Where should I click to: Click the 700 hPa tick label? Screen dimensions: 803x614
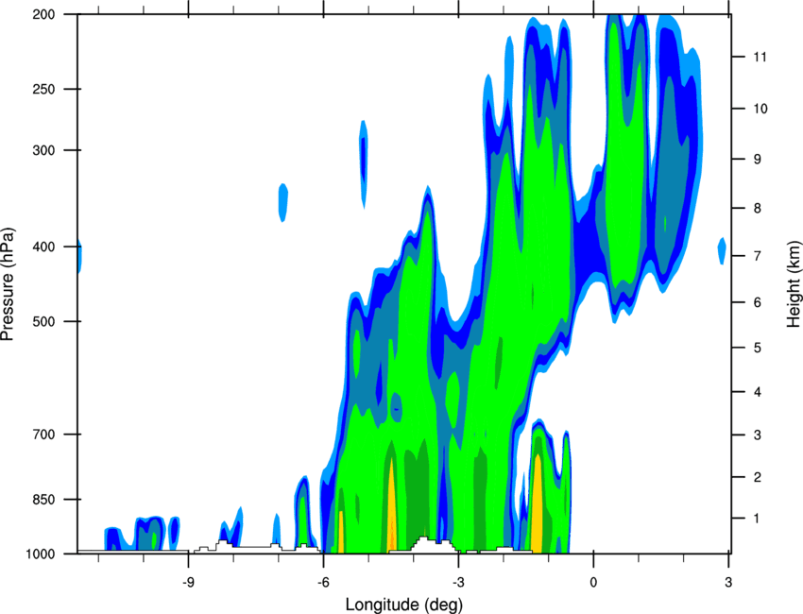pyautogui.click(x=43, y=435)
